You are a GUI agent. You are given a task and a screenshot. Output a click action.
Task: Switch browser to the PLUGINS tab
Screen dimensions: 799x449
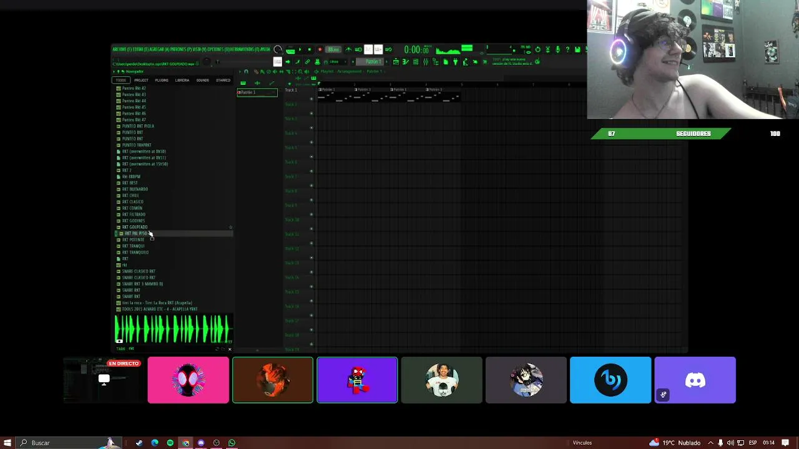point(162,80)
